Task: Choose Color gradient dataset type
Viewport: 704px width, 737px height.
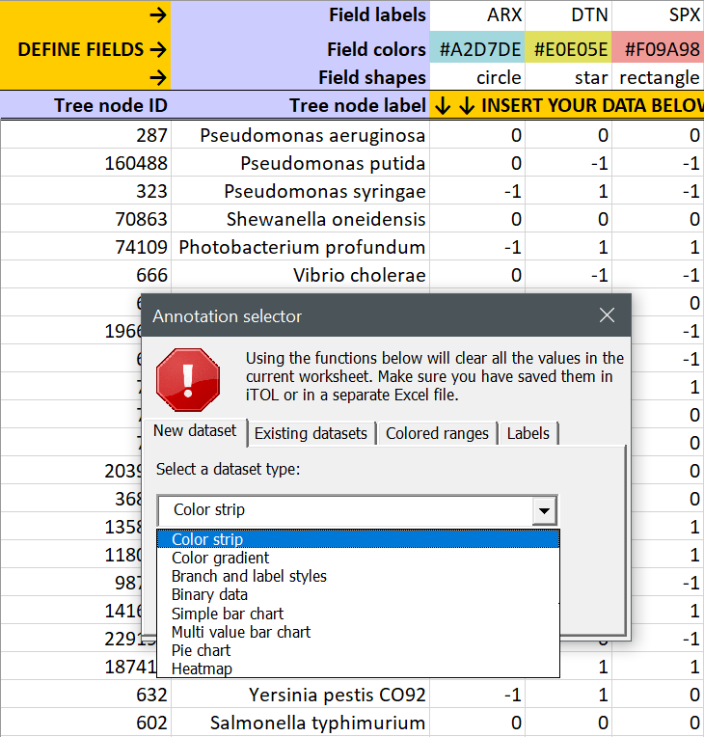Action: pyautogui.click(x=220, y=558)
